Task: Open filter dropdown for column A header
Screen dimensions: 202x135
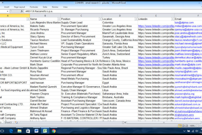Action: click(x=28, y=19)
